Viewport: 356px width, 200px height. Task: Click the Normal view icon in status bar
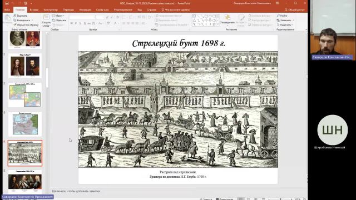tap(241, 199)
